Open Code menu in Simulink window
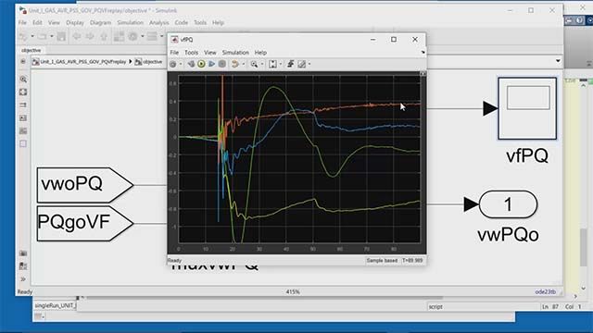 tap(182, 22)
